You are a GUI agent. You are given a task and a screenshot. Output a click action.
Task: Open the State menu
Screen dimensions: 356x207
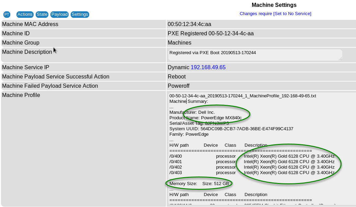(42, 14)
